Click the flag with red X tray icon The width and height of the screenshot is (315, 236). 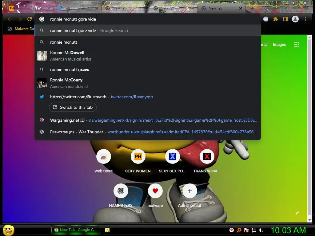tap(246, 230)
